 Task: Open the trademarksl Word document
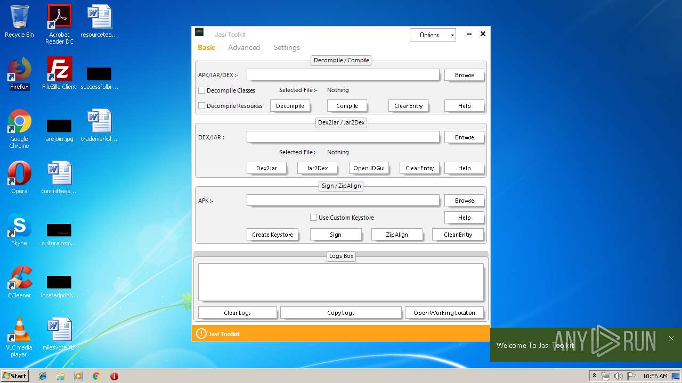99,126
